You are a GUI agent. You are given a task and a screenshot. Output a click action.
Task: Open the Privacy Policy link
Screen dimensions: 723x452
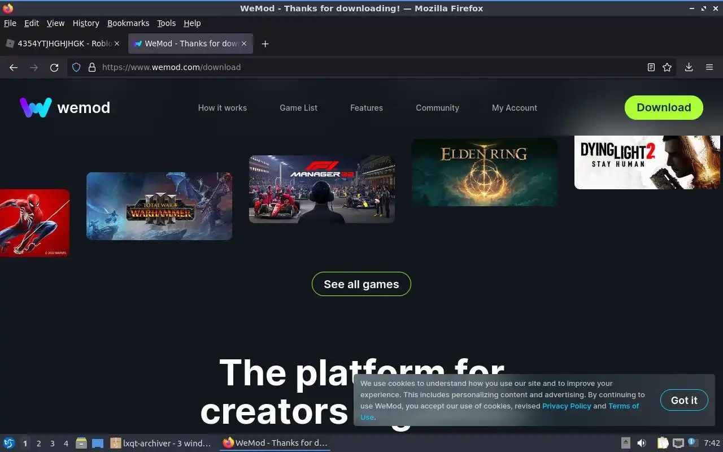pyautogui.click(x=567, y=406)
